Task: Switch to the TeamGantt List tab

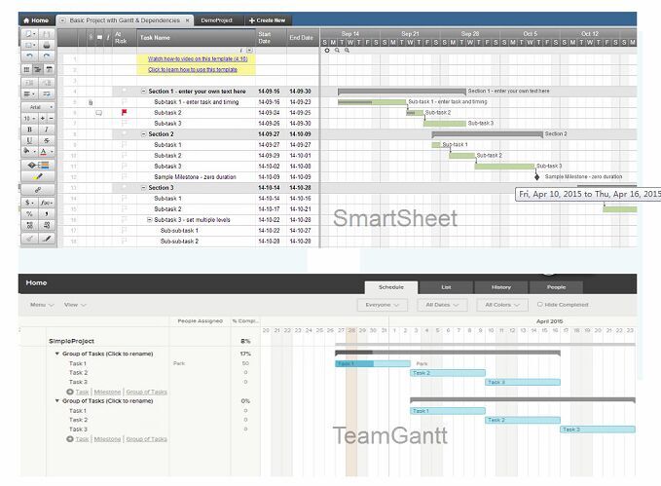Action: click(x=446, y=287)
